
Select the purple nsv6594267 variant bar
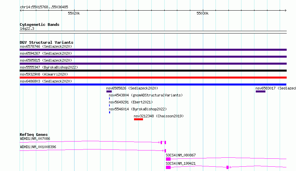tap(153, 57)
